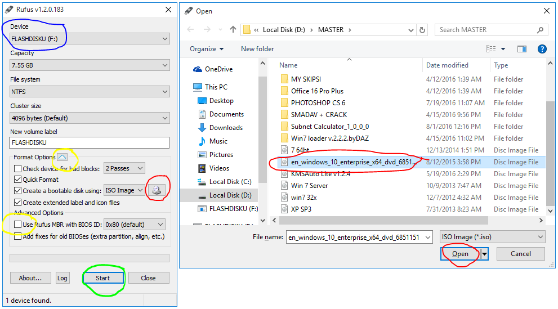Image resolution: width=558 pixels, height=309 pixels.
Task: Open the Device dropdown showing FLASHDISKU (F:)
Action: 90,39
